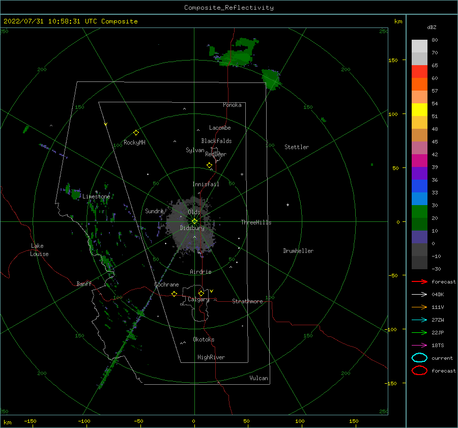The image size is (458, 428).
Task: Click the green 22JP arrow icon
Action: click(x=419, y=332)
